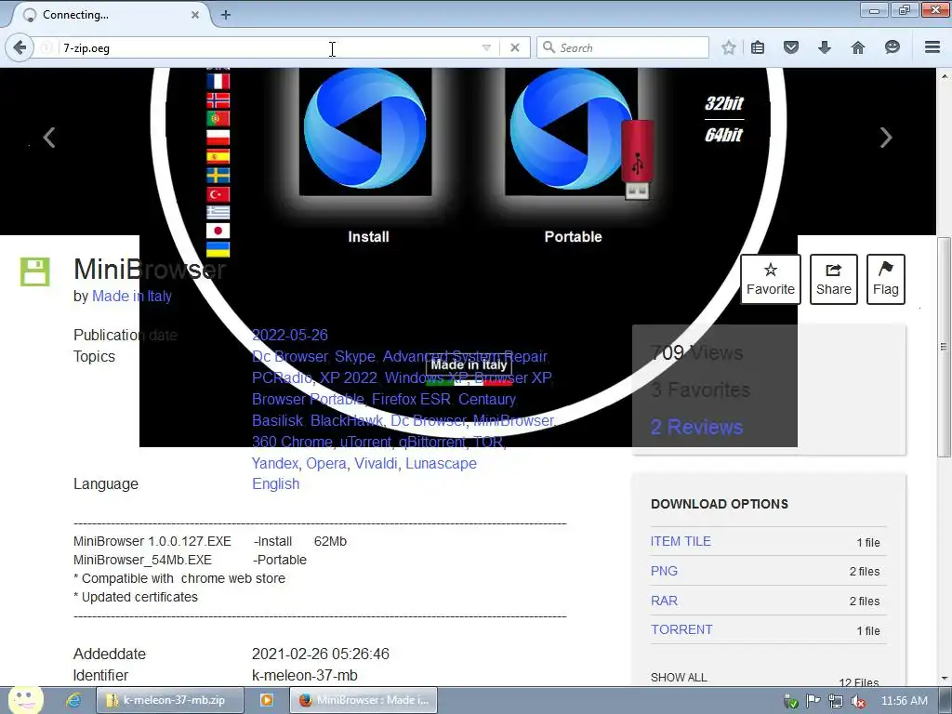Screen dimensions: 952x714
Task: Open the media player taskbar icon
Action: [267, 700]
